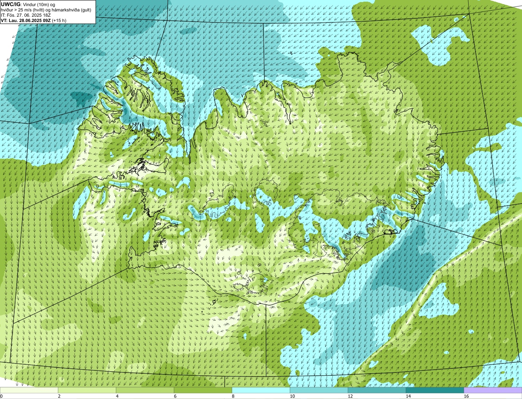This screenshot has width=522, height=399.
Task: Click the scale label '14'
Action: 408,396
